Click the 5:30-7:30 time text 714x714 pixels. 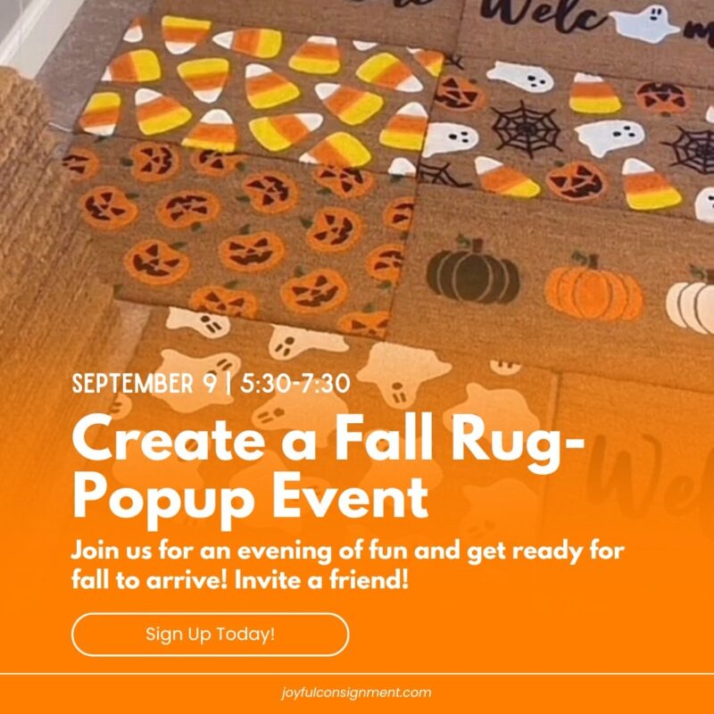pyautogui.click(x=295, y=383)
